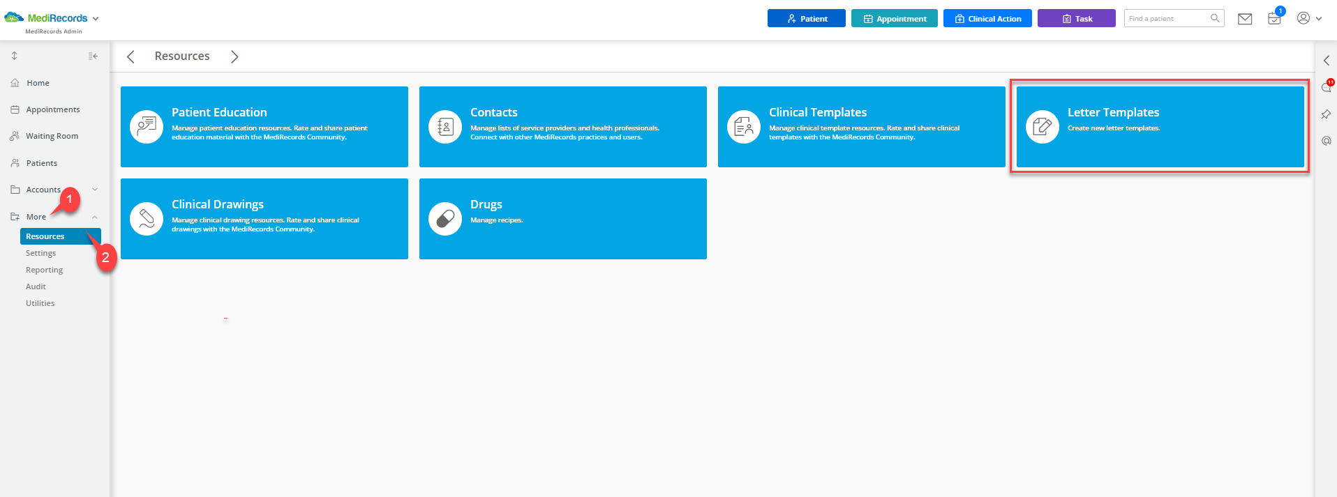Expand the right side panel chevron
1337x497 pixels.
pos(1327,61)
